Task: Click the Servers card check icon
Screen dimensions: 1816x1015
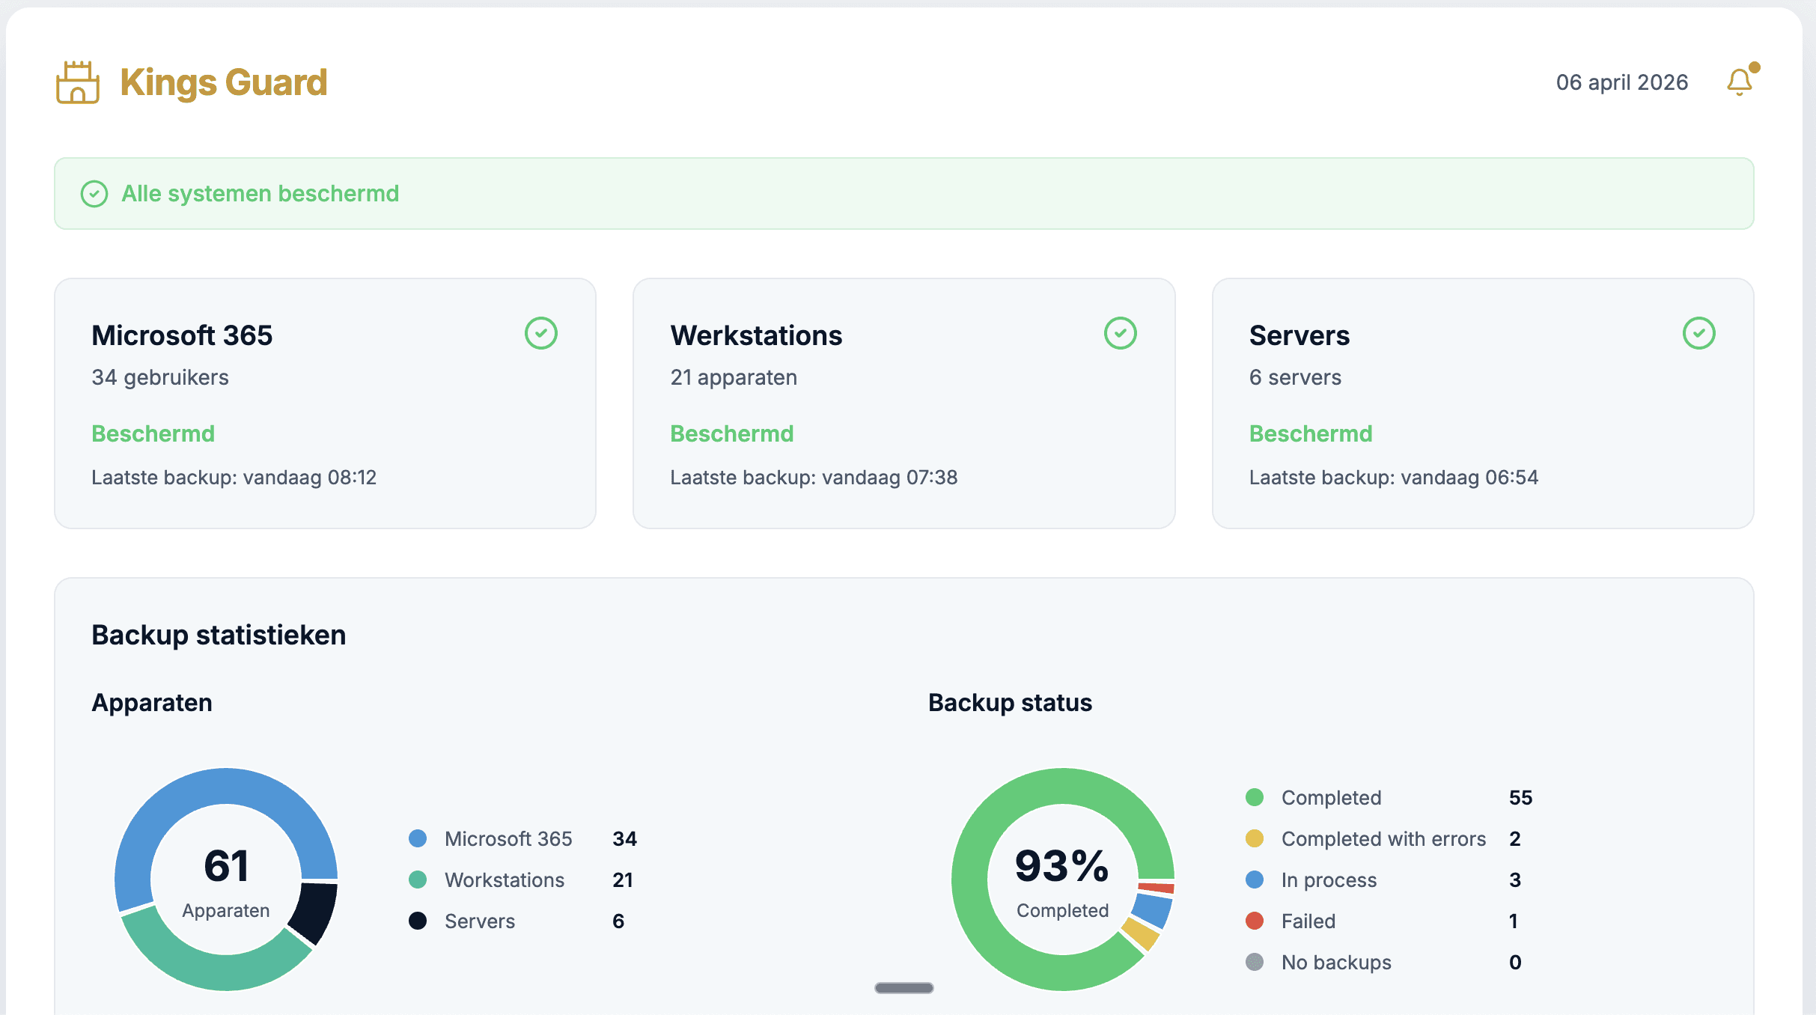Action: (1698, 333)
